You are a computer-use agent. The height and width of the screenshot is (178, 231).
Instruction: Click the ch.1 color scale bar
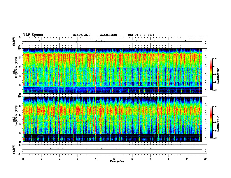(x=211, y=74)
